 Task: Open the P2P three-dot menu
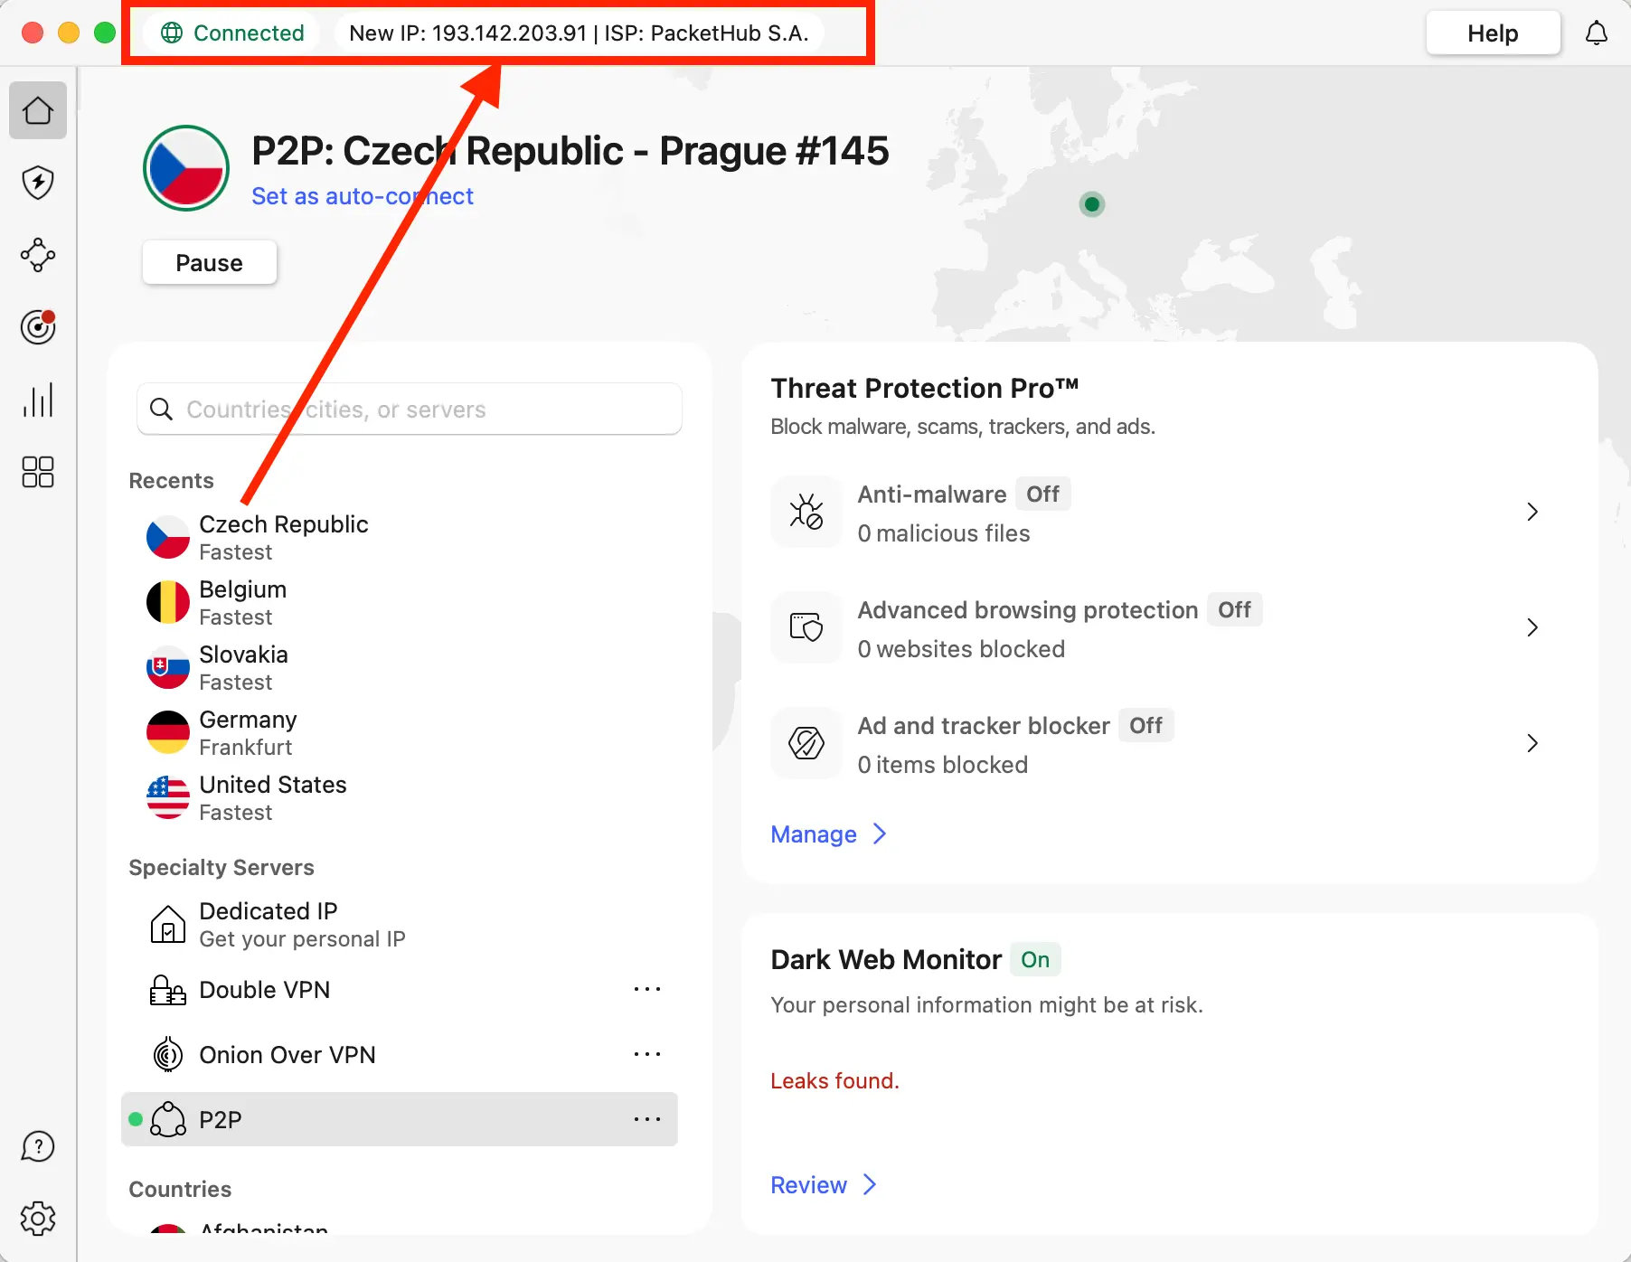tap(647, 1119)
